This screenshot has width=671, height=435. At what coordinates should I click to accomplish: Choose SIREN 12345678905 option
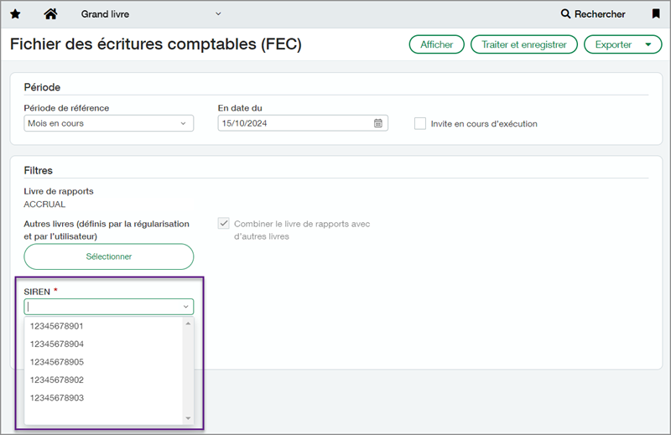coord(57,362)
